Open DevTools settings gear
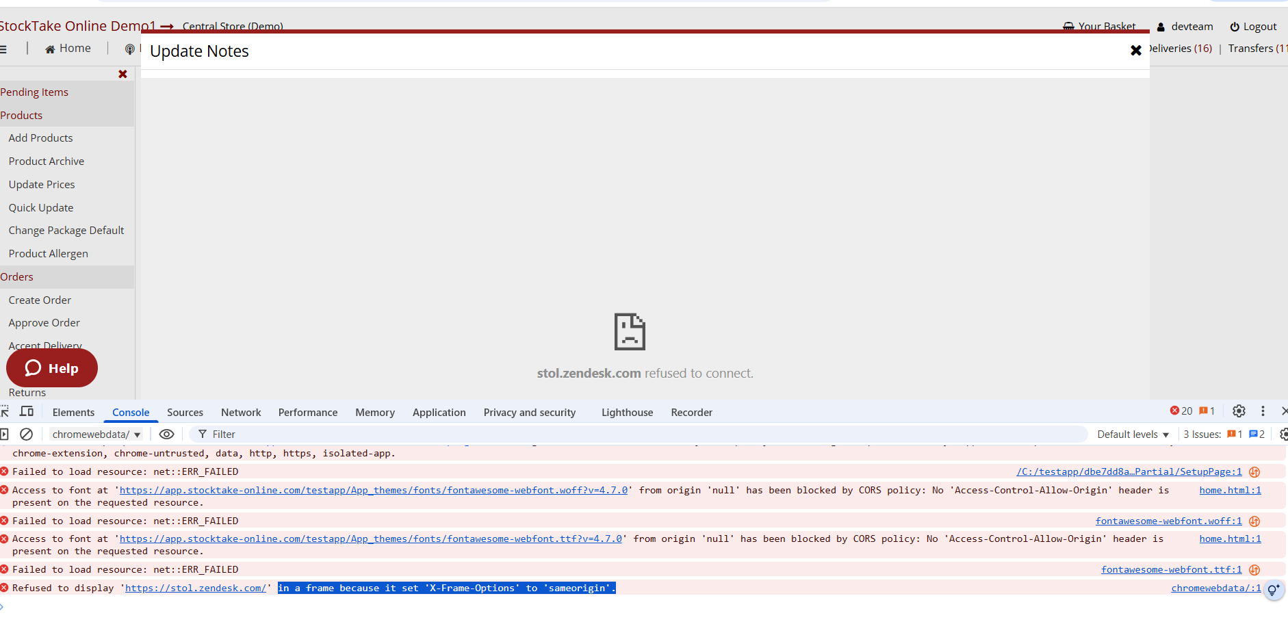 pyautogui.click(x=1239, y=411)
